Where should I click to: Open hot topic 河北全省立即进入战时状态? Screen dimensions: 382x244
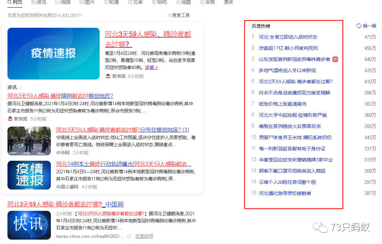288,37
